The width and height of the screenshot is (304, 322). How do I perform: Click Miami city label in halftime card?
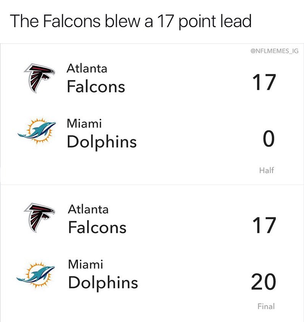[84, 124]
